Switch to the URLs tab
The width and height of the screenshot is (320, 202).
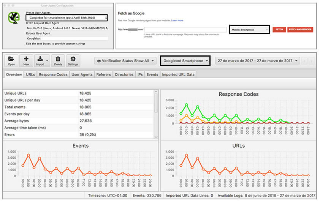click(30, 74)
